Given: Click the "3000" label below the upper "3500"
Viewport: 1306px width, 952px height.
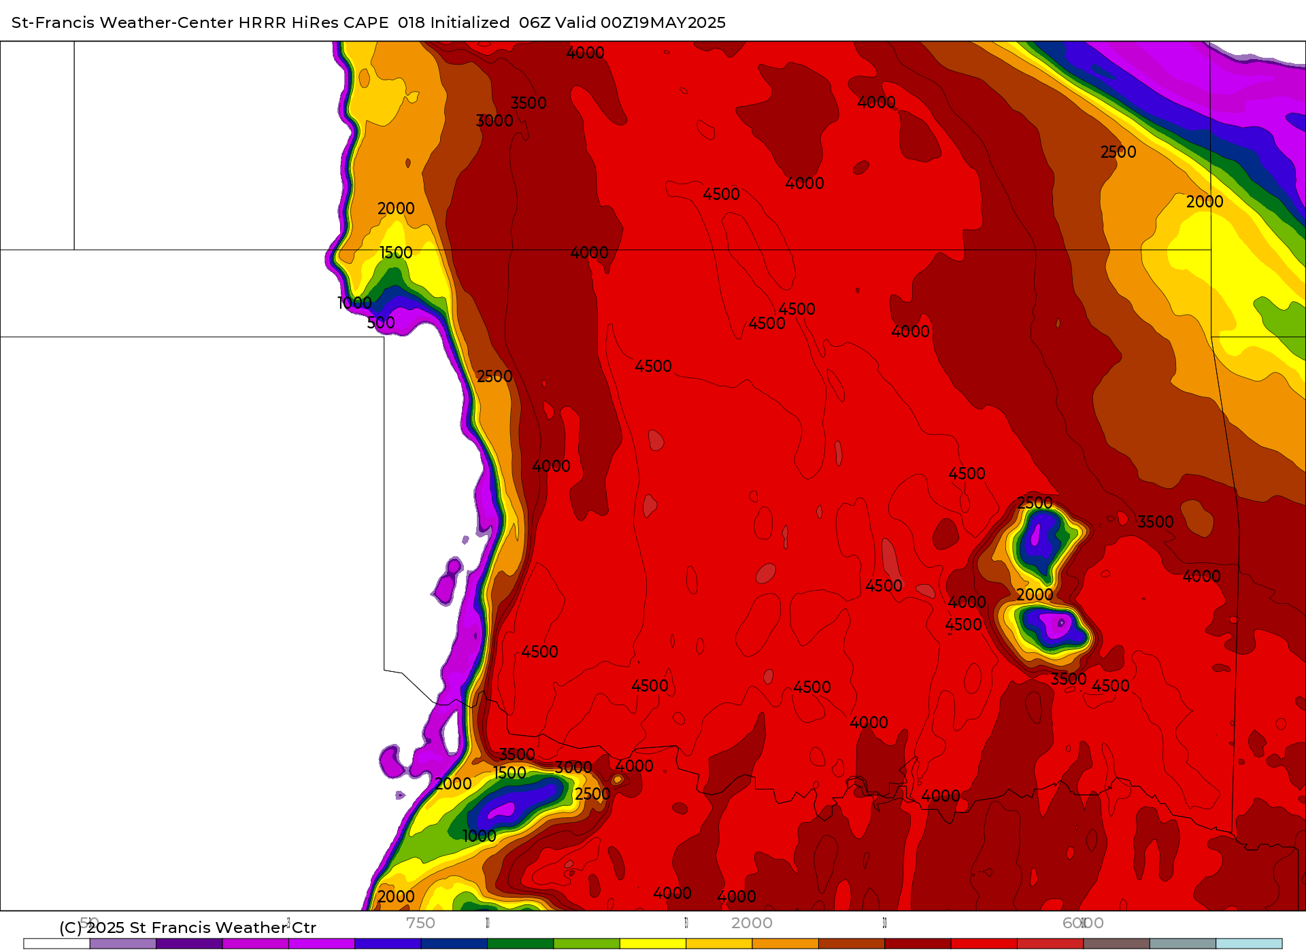Looking at the screenshot, I should coord(495,121).
